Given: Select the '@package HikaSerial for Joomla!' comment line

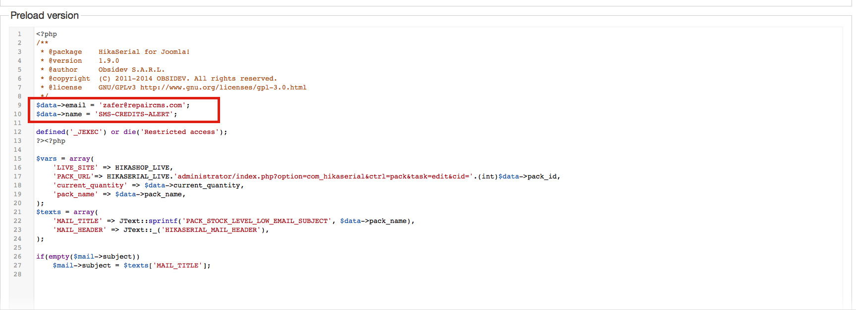Looking at the screenshot, I should pos(115,52).
